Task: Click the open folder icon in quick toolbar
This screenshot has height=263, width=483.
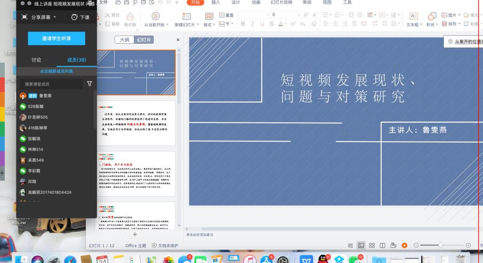Action: (x=118, y=2)
